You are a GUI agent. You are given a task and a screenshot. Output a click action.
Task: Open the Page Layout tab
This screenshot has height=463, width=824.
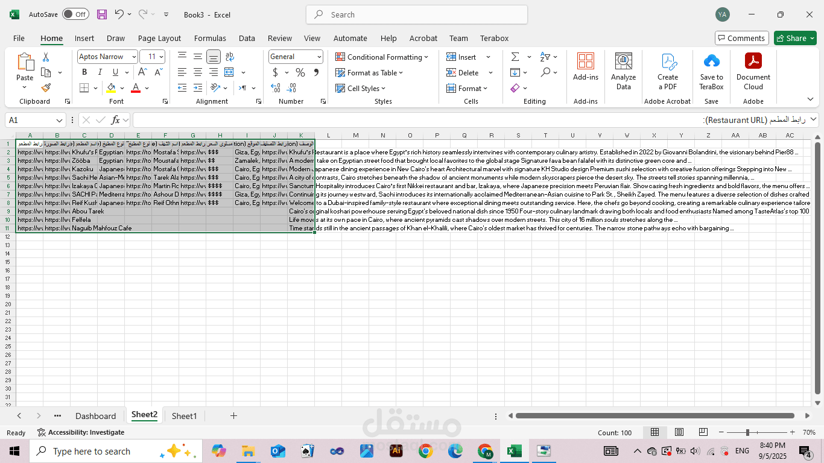point(159,38)
